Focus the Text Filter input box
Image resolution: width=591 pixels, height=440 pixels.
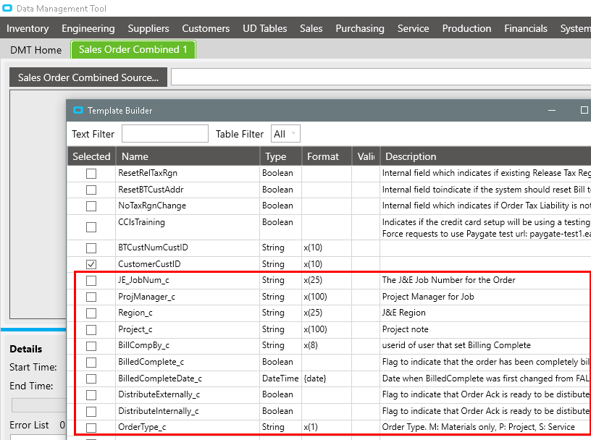coord(164,134)
